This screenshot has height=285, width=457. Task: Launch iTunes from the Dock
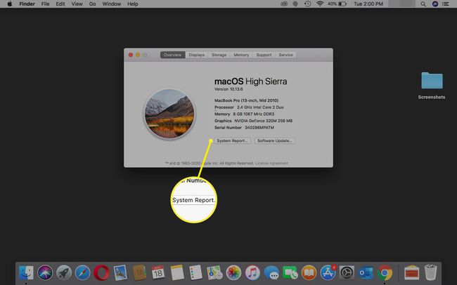(252, 273)
